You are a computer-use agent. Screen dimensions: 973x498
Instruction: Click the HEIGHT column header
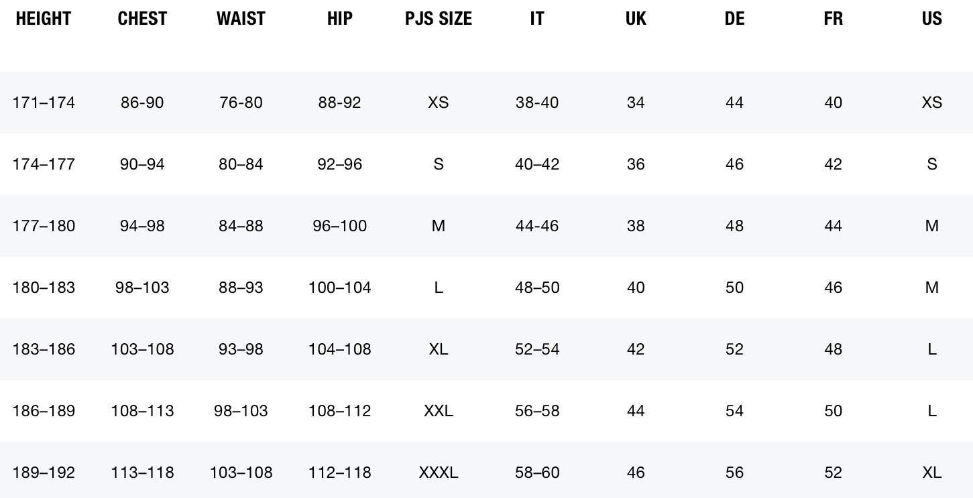pyautogui.click(x=44, y=19)
